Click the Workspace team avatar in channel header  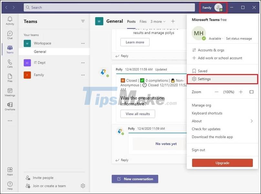pyautogui.click(x=99, y=21)
